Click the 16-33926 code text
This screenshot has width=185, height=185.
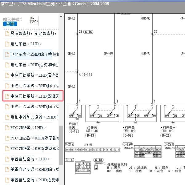[34, 20]
